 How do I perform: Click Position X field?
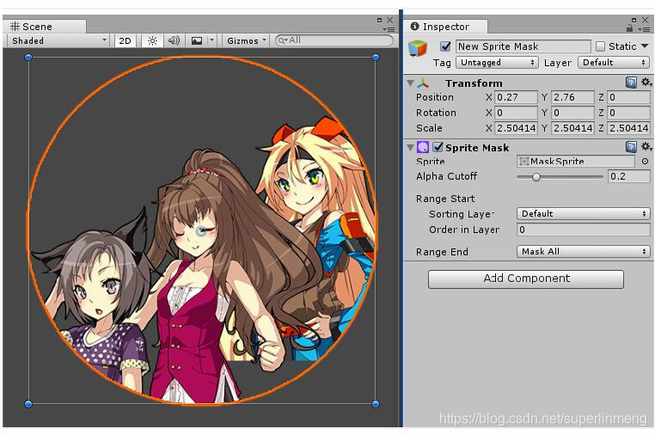(x=516, y=97)
